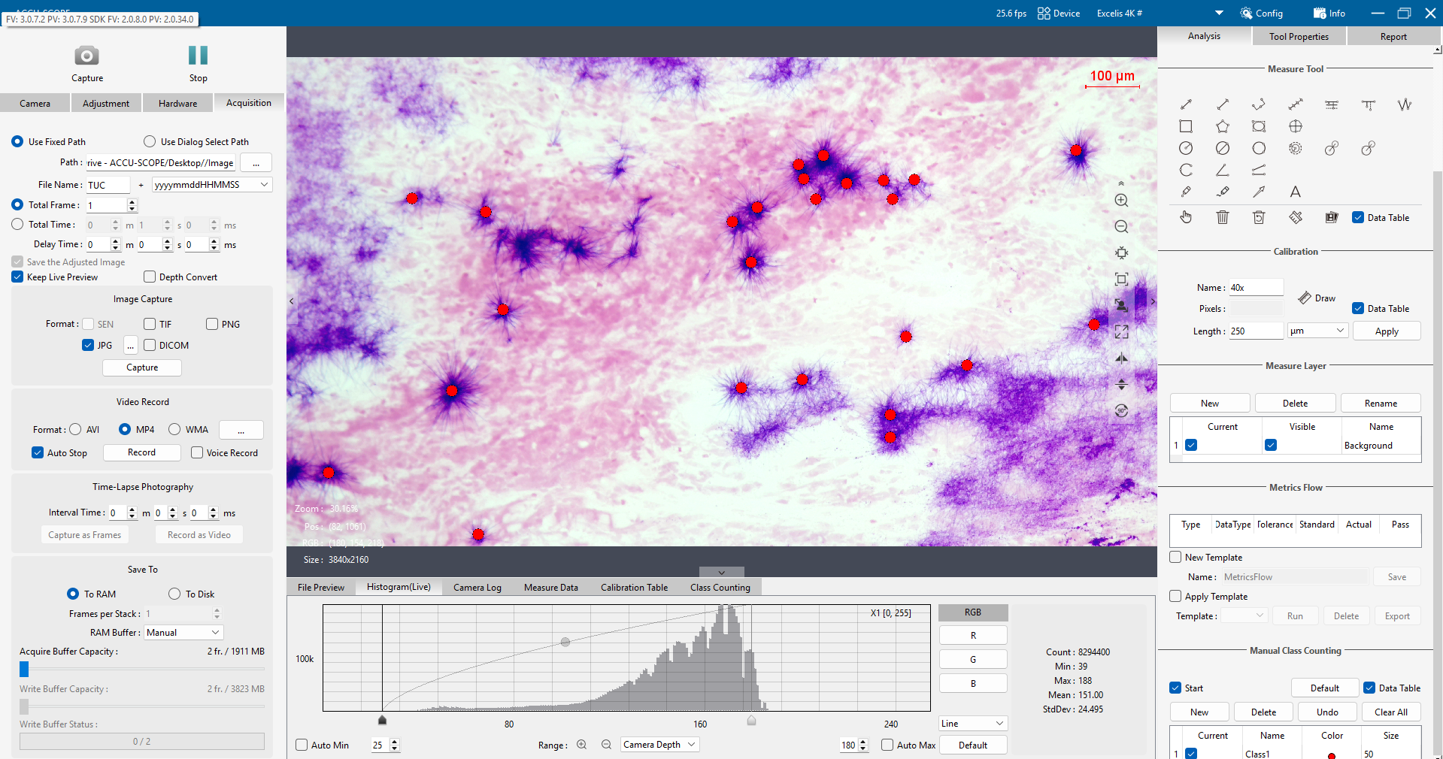
Task: Select the To Disk radio button
Action: pyautogui.click(x=174, y=594)
